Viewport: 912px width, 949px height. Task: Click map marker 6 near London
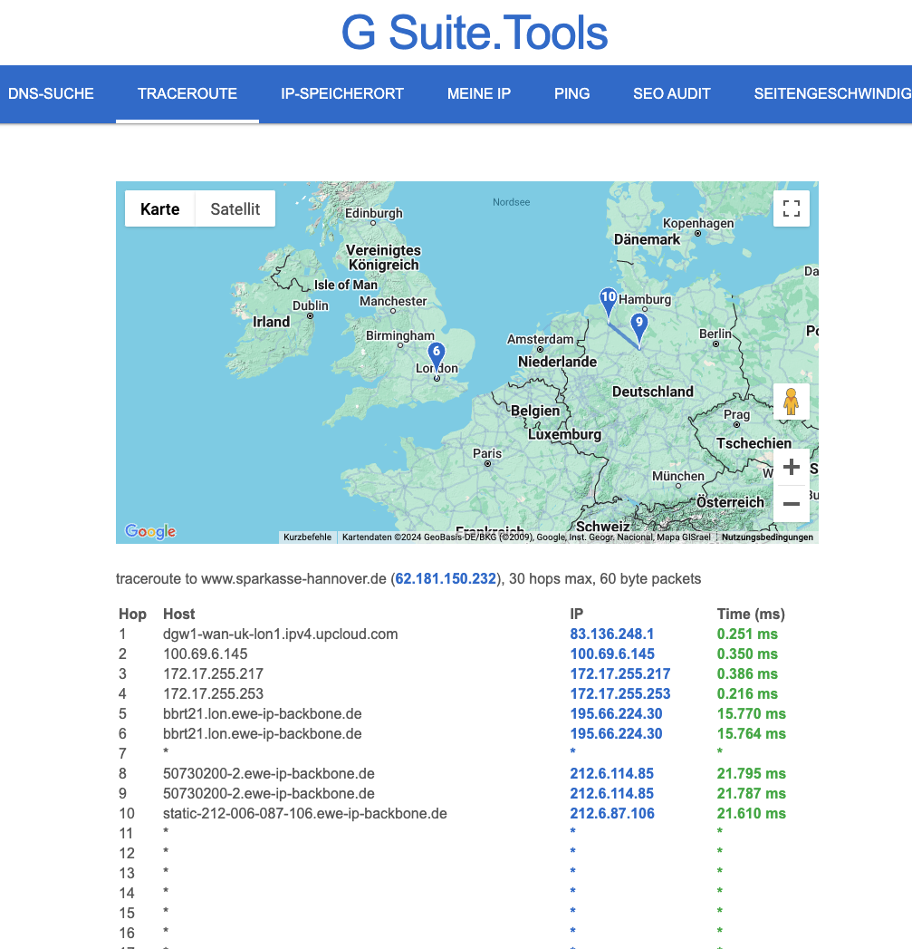click(436, 356)
